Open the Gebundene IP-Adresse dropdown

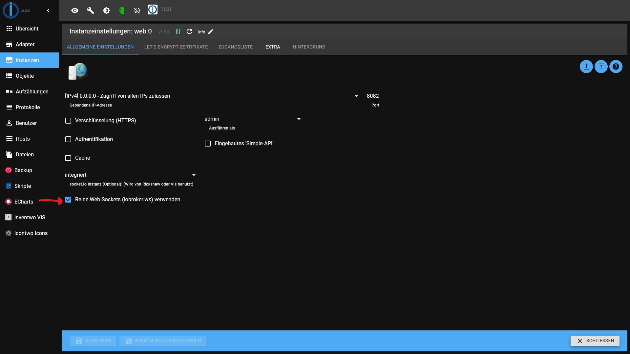tap(356, 96)
